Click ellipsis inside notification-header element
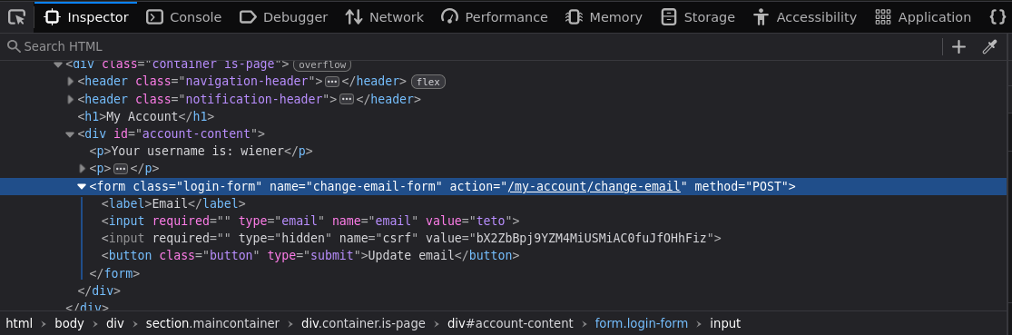 point(347,99)
